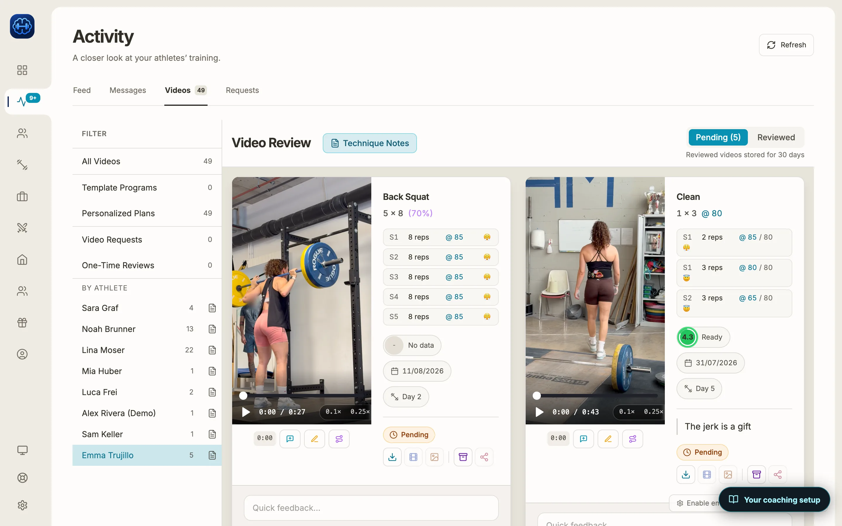Filter by All Videos

pyautogui.click(x=147, y=161)
